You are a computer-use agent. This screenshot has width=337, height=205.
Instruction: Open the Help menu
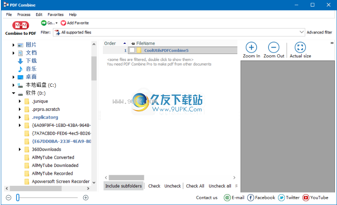(73, 15)
